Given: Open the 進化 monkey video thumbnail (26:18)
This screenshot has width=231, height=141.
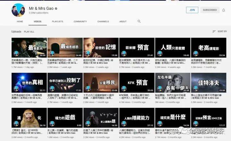Looking at the screenshot, I should coord(29,117).
